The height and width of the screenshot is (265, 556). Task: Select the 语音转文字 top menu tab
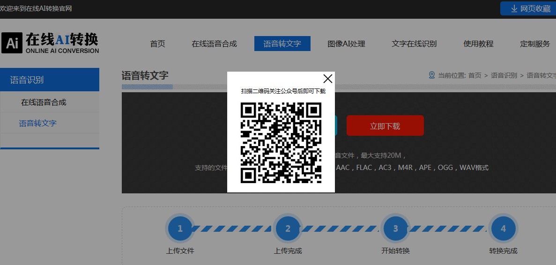[282, 44]
